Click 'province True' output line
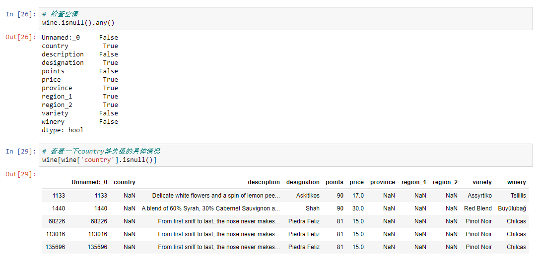Viewport: 537px width, 258px height. (80, 88)
